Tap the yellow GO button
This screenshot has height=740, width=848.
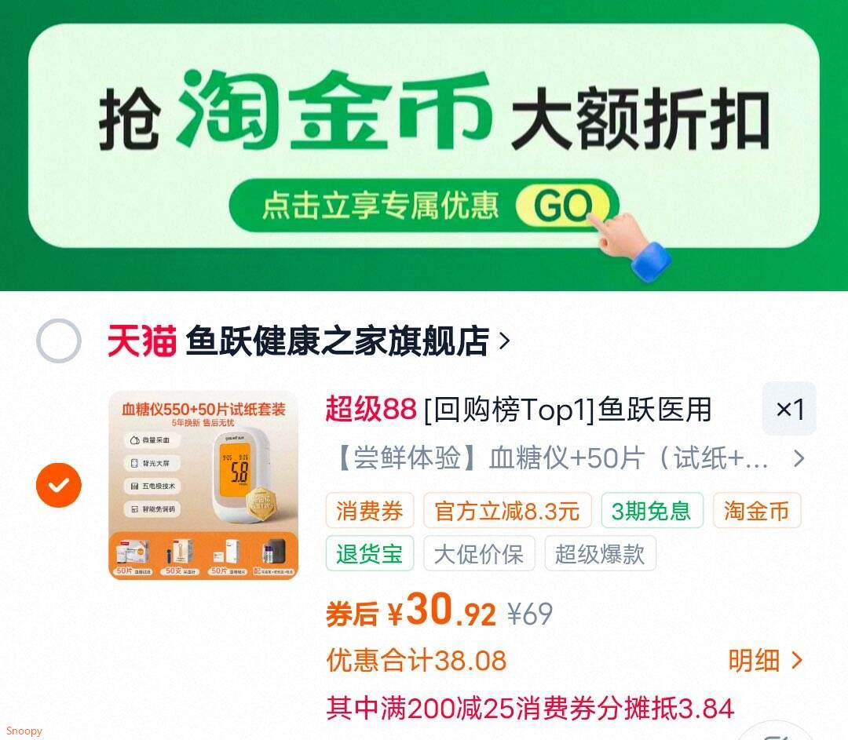(x=562, y=206)
